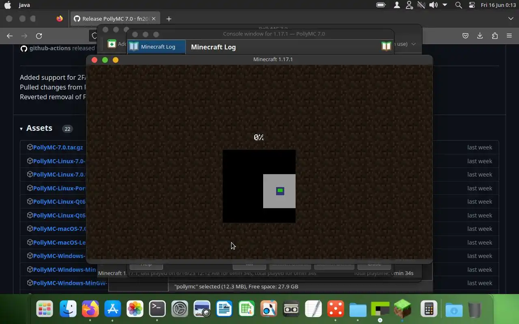
Task: Open Launchpad from the dock
Action: [45, 310]
